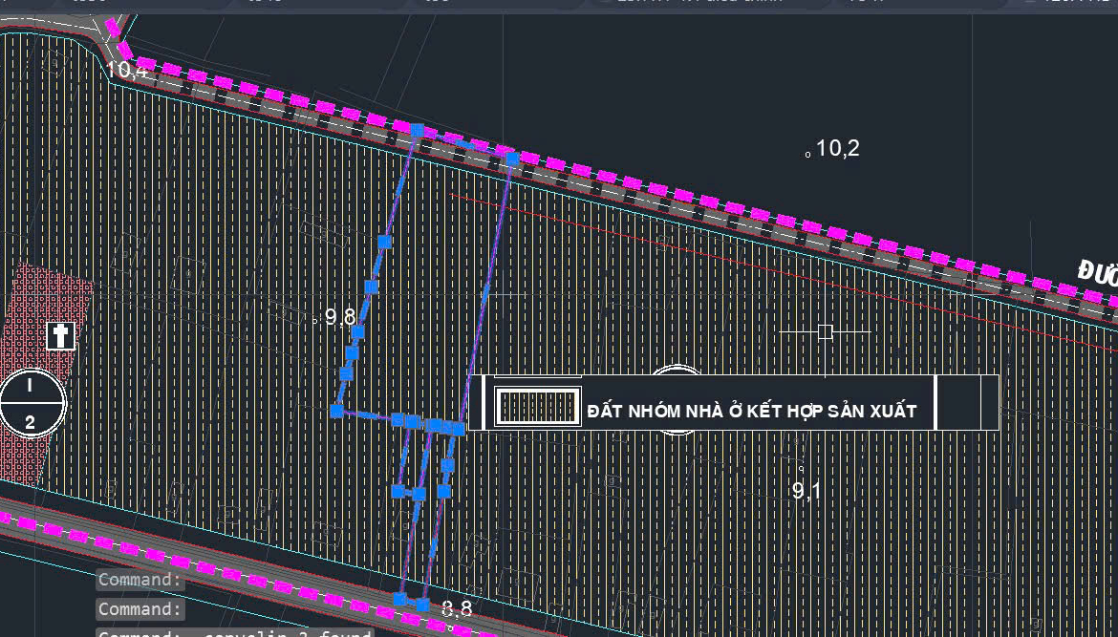Click the empty right cell of legend box
Screen dimensions: 1118x637
tap(966, 402)
